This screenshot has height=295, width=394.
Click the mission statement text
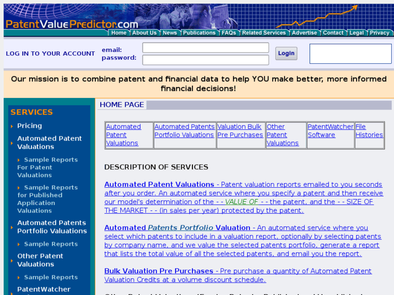199,84
